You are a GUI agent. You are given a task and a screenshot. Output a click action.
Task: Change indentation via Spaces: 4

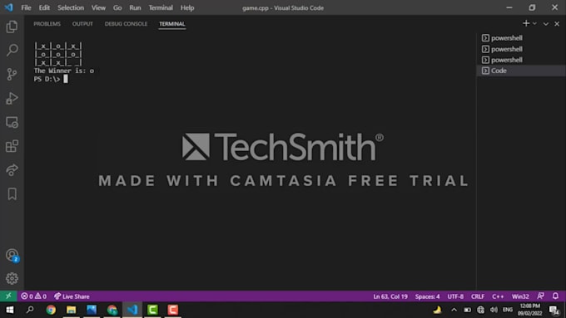pyautogui.click(x=427, y=296)
